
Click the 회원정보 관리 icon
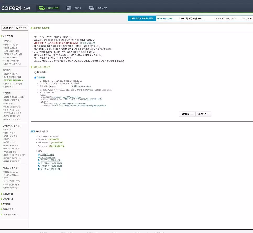pyautogui.click(x=91, y=8)
